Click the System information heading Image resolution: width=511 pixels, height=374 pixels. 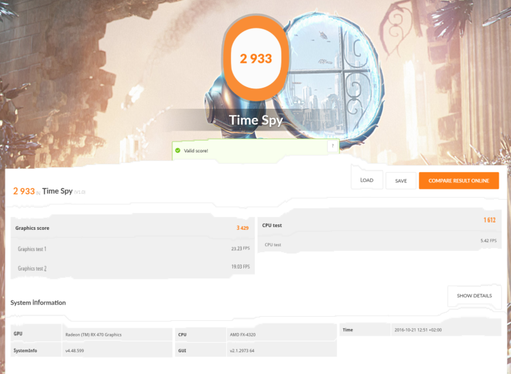[x=38, y=303]
